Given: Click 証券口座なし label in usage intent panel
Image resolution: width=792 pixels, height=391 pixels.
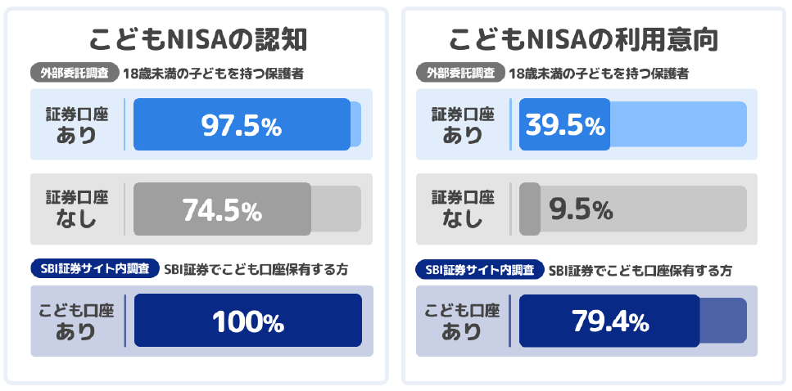Looking at the screenshot, I should pos(462,209).
